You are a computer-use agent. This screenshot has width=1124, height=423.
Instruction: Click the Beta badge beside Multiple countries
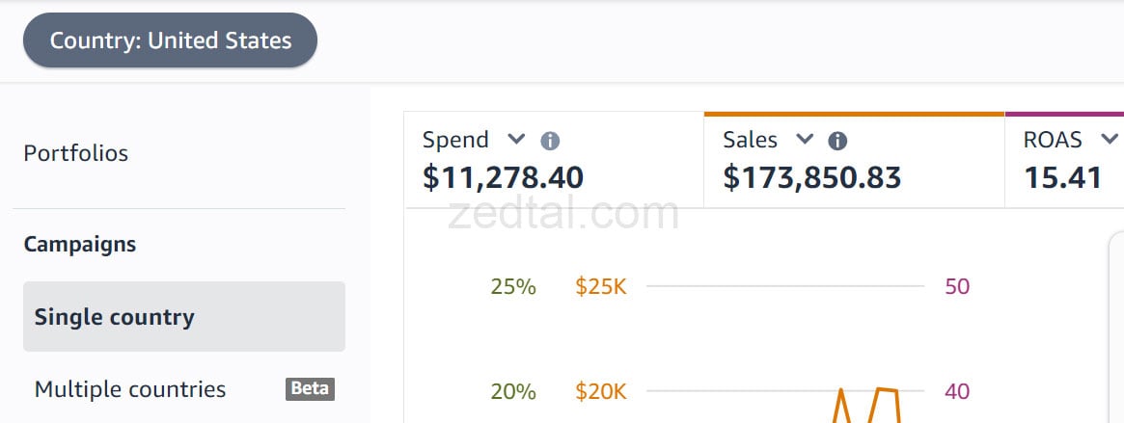310,389
